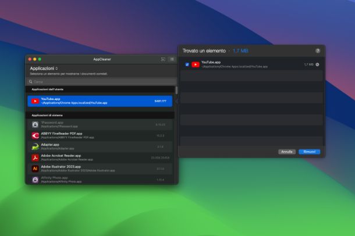Screen dimensions: 355x236
Task: Select the ABBYY FineReader PDF.app row
Action: click(x=100, y=135)
